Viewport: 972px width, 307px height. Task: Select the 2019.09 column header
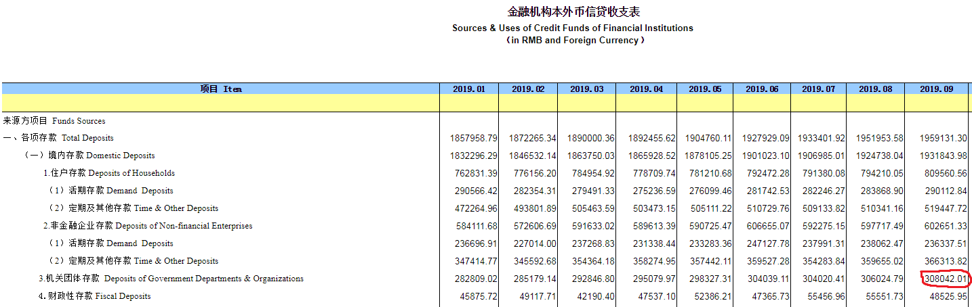tap(937, 89)
